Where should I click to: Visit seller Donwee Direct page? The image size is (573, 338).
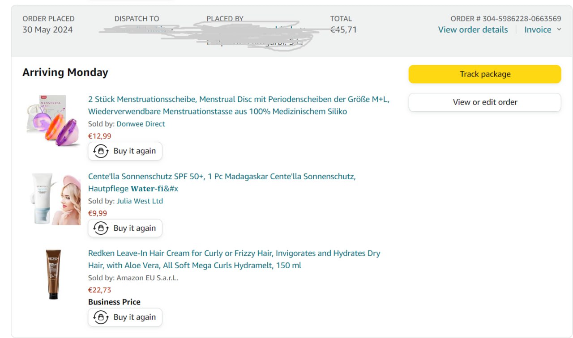point(141,124)
